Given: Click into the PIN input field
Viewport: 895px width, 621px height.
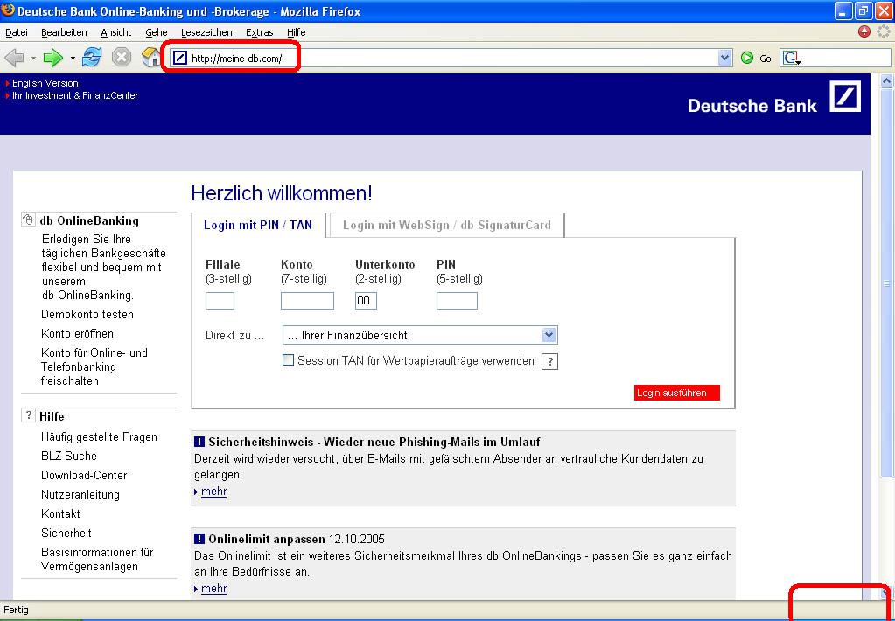Looking at the screenshot, I should (x=457, y=301).
